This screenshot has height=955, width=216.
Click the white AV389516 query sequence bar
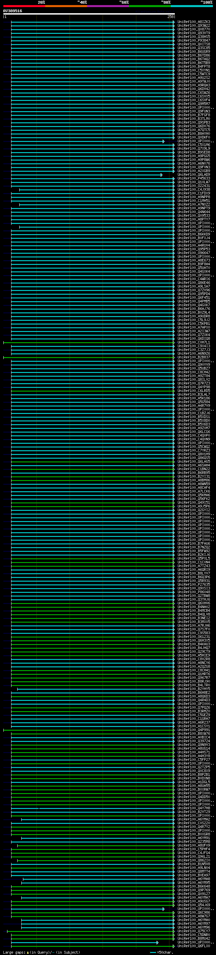pos(89,14)
